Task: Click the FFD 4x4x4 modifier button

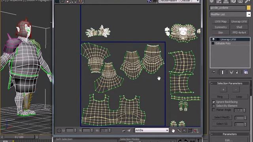Action: pos(239,32)
